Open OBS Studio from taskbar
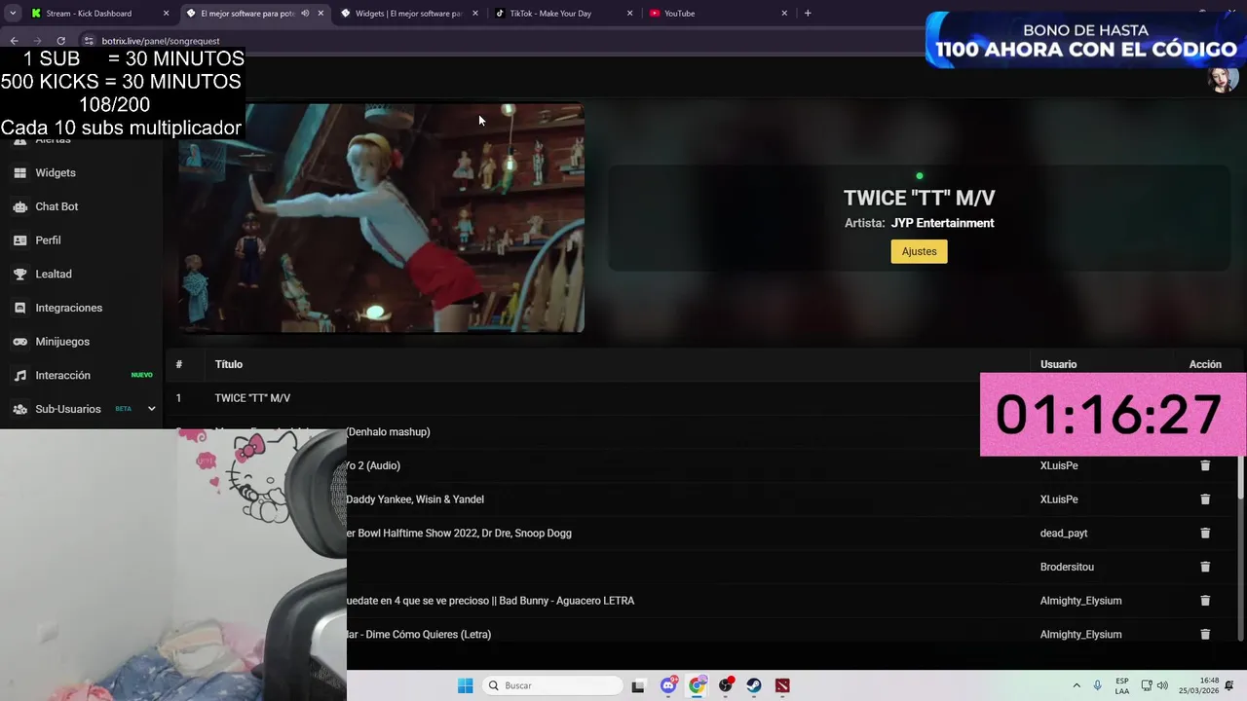This screenshot has height=701, width=1247. pyautogui.click(x=726, y=685)
